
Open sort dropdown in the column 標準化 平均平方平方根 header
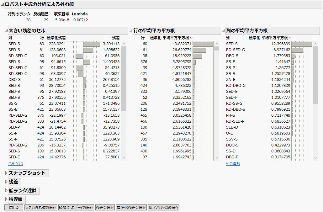tap(290, 38)
